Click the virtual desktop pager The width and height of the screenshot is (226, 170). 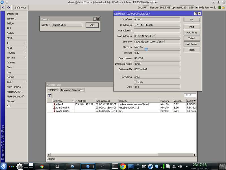tap(29, 166)
